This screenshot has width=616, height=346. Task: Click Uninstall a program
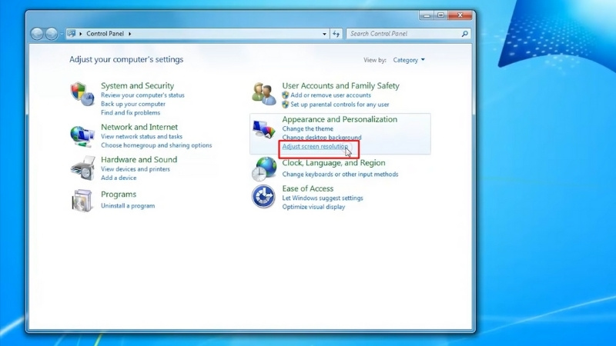point(128,205)
